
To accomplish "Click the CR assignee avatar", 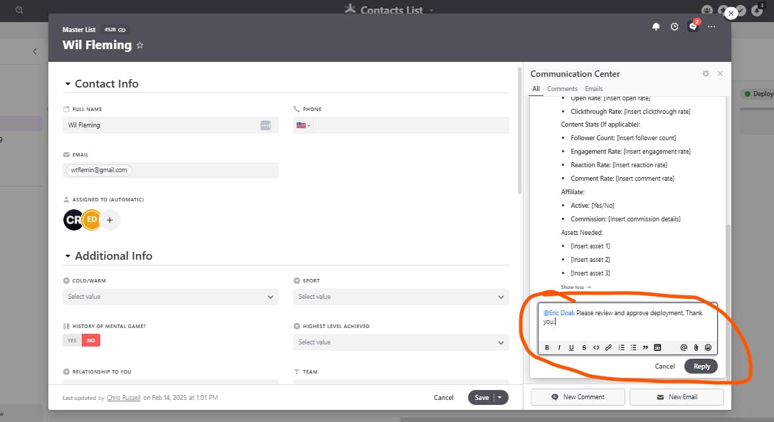I will pyautogui.click(x=72, y=220).
